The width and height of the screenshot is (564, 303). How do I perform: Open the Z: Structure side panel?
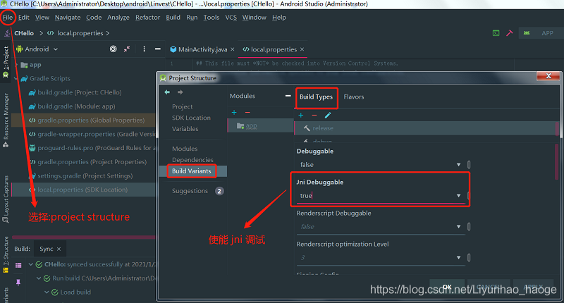(6, 255)
